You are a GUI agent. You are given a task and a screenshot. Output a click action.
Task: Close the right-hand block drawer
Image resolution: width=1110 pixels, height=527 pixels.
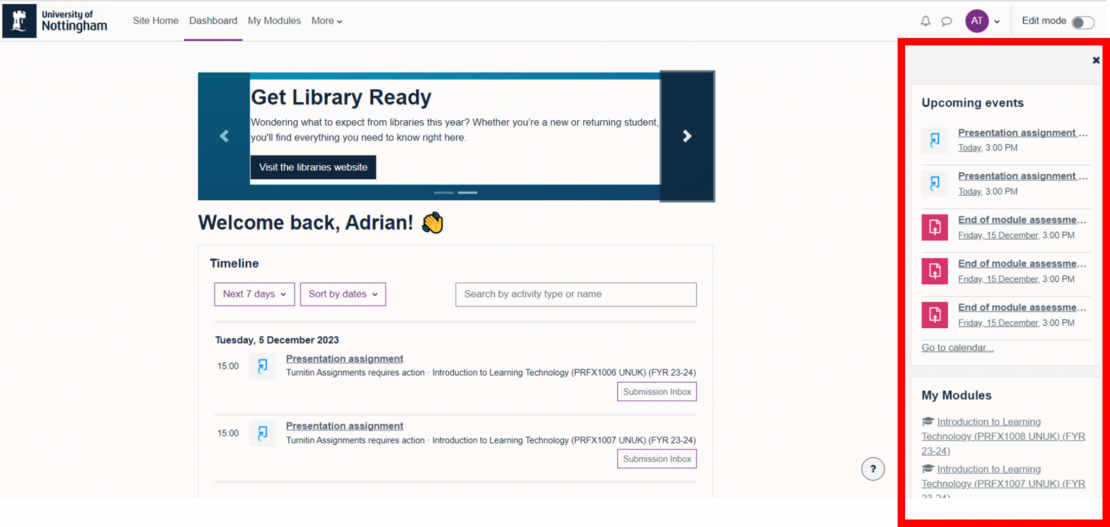pyautogui.click(x=1095, y=60)
